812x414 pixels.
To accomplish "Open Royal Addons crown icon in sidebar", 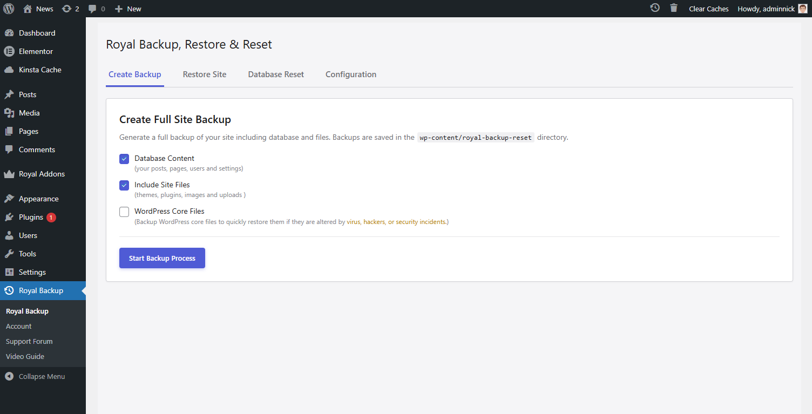I will click(9, 174).
